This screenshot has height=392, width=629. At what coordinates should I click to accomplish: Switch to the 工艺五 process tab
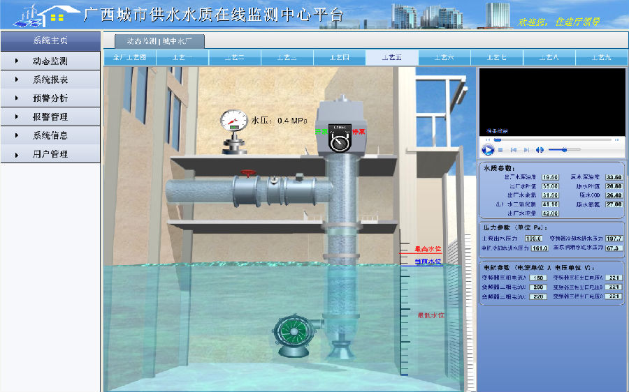click(x=391, y=57)
